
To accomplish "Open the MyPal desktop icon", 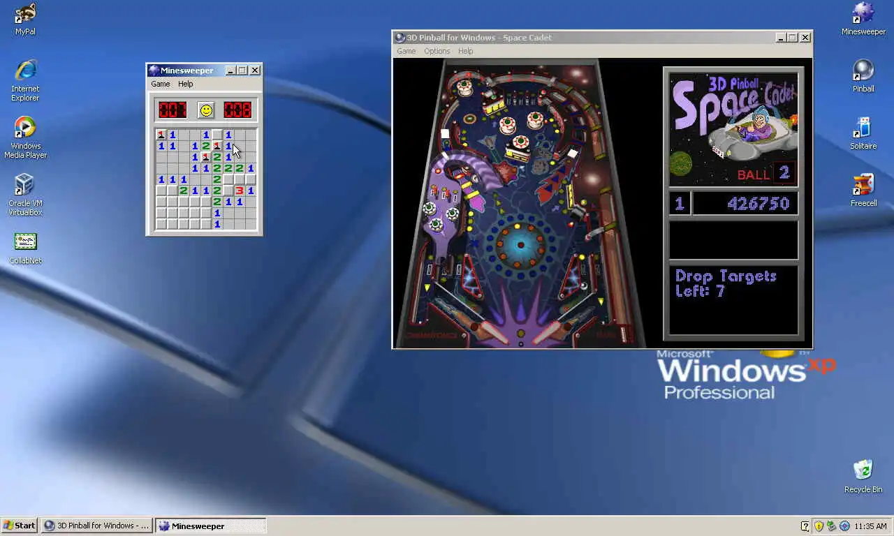I will (x=25, y=19).
